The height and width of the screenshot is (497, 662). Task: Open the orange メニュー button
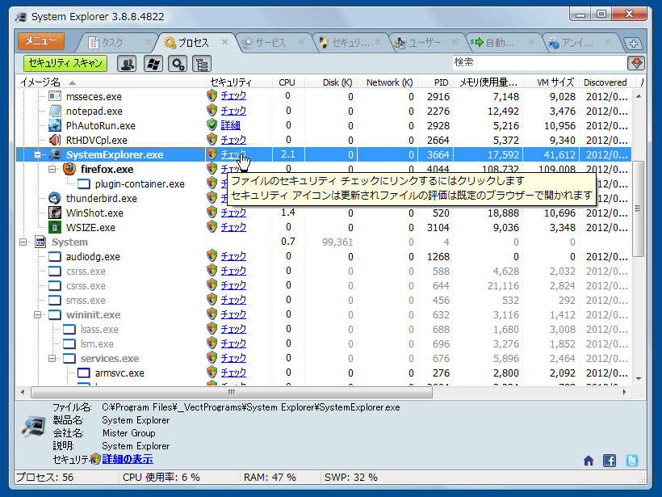click(41, 41)
